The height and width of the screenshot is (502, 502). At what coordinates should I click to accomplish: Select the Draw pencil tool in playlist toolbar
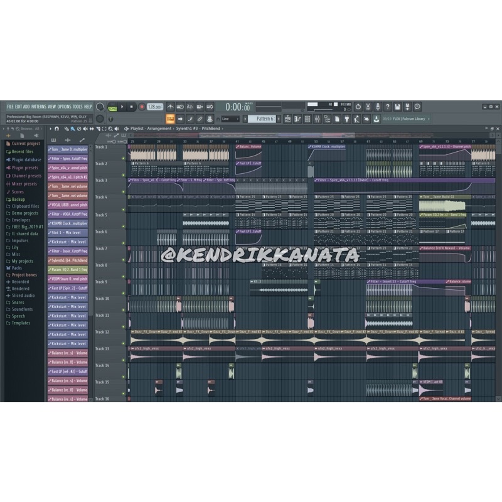(67, 129)
